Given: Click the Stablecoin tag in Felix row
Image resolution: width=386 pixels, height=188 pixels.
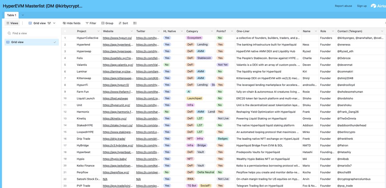Looking at the screenshot, I should coord(204,58).
